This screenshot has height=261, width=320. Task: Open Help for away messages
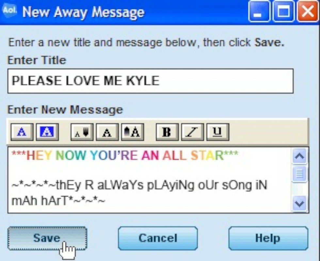point(268,238)
